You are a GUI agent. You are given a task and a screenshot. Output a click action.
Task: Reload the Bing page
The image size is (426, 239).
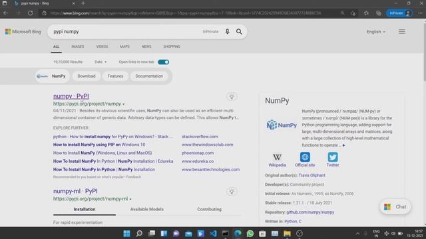[x=30, y=13]
